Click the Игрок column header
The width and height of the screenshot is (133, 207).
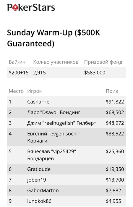(35, 91)
